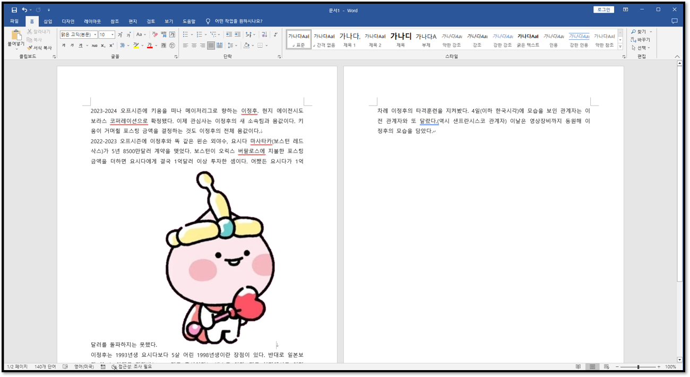Open the Borders dropdown arrow

pos(266,46)
